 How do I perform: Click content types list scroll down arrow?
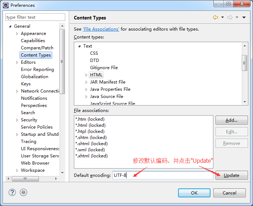tap(245, 102)
